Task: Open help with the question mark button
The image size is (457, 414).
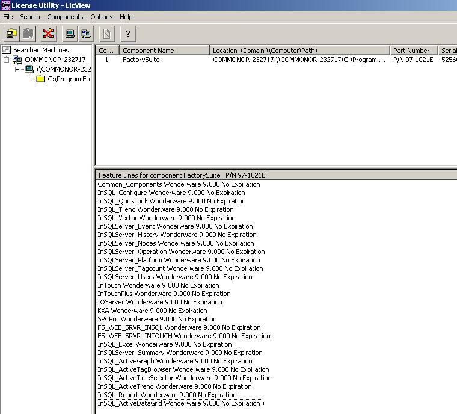Action: (128, 34)
